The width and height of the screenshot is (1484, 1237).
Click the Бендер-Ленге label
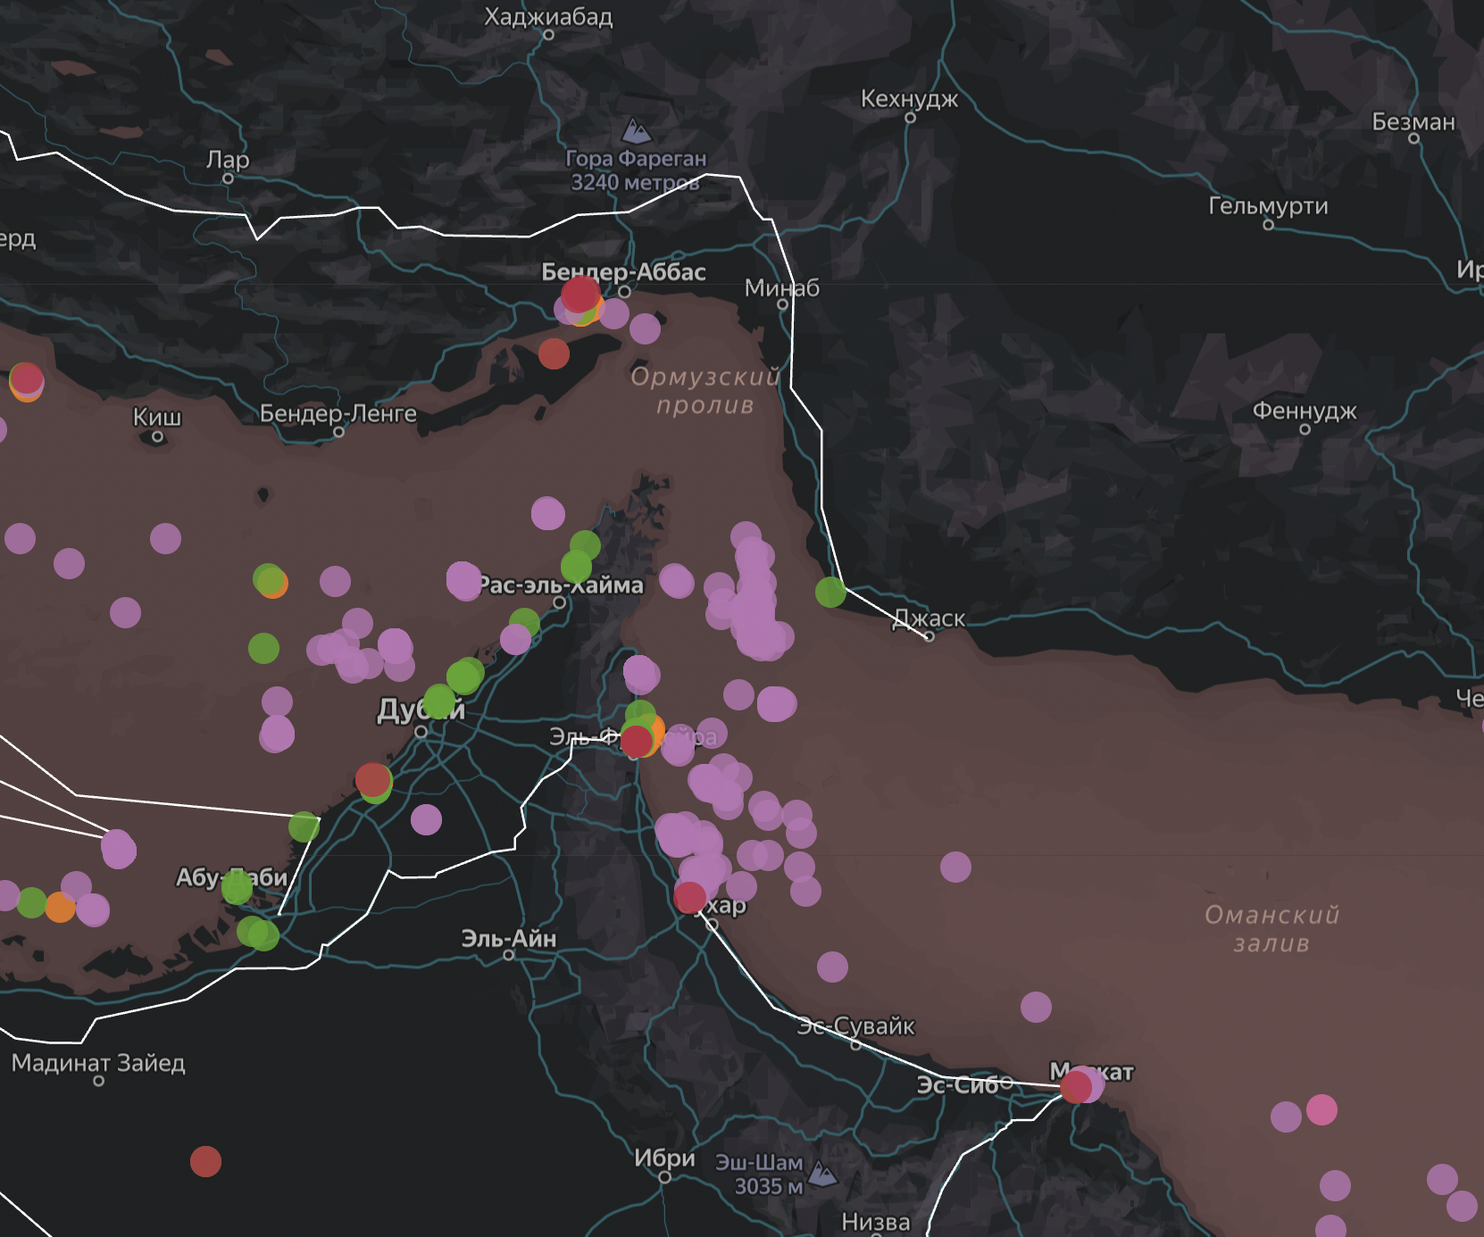(338, 413)
